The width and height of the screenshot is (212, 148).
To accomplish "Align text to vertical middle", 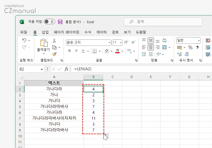I will click(x=151, y=40).
